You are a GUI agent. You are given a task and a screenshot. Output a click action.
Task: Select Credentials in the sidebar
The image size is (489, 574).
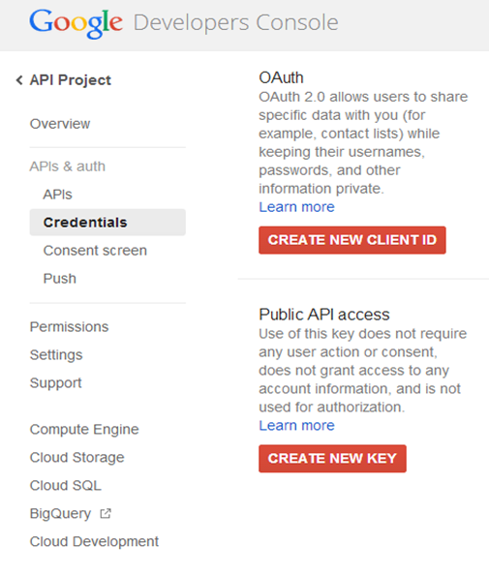(x=107, y=223)
